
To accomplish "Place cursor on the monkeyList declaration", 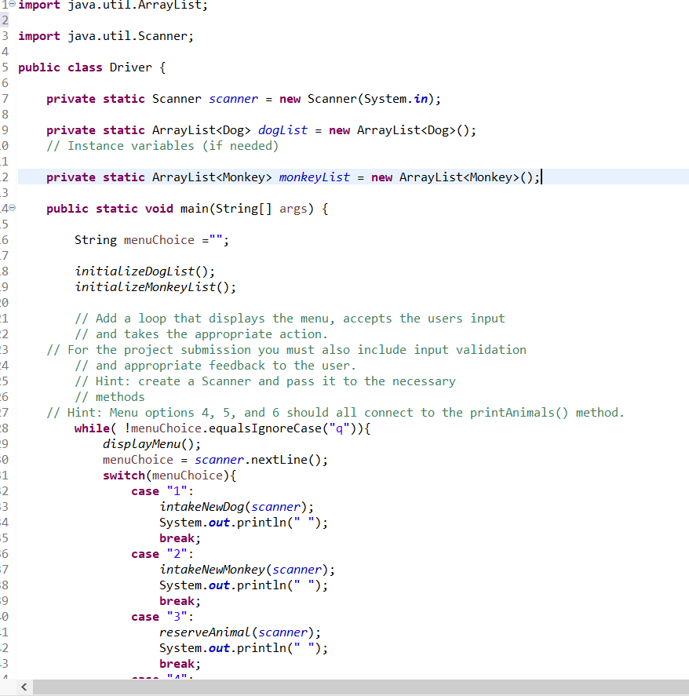I will 314,177.
